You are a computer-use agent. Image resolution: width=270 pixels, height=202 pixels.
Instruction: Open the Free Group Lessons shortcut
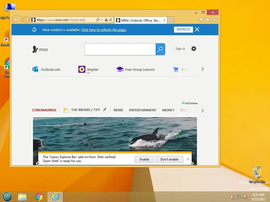(x=136, y=69)
